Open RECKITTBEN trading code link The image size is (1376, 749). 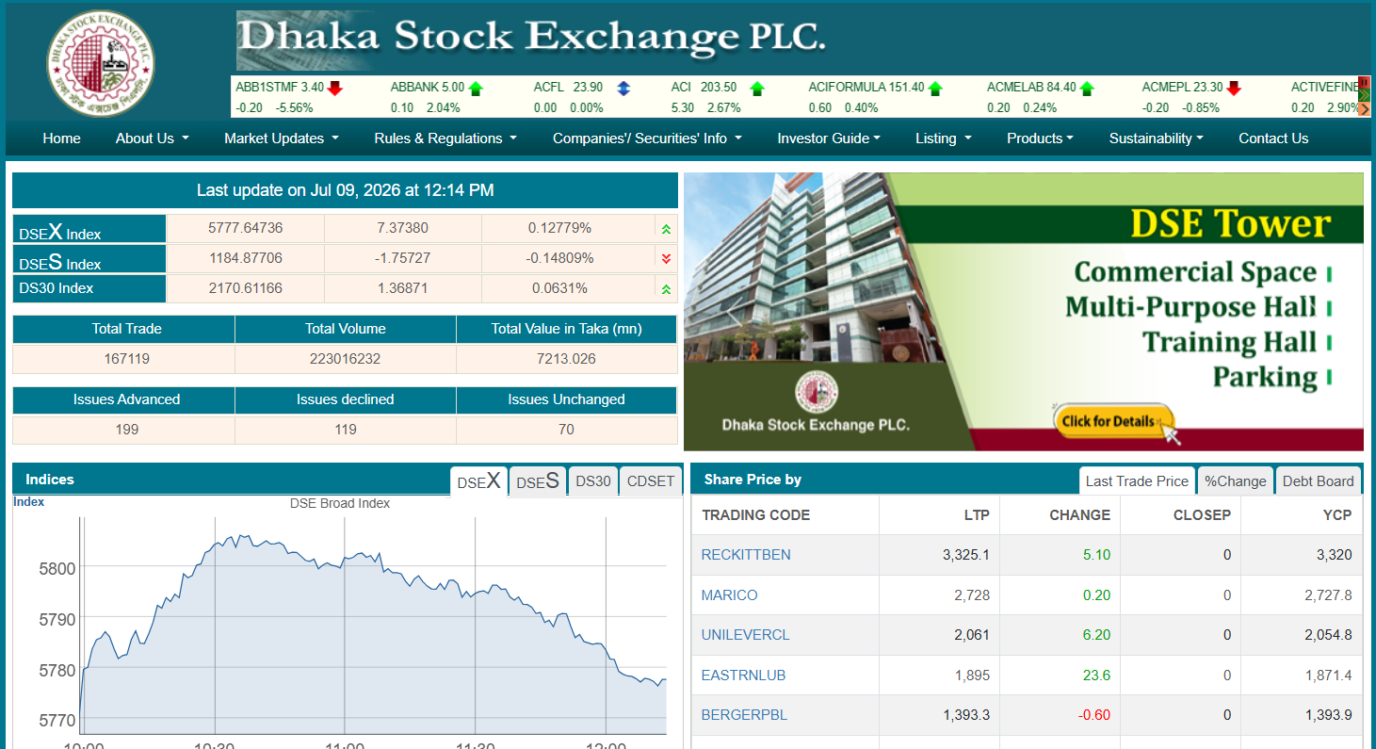(x=746, y=555)
